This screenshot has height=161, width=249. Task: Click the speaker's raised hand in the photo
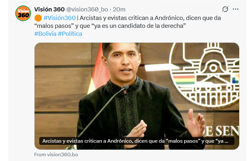(x=196, y=121)
